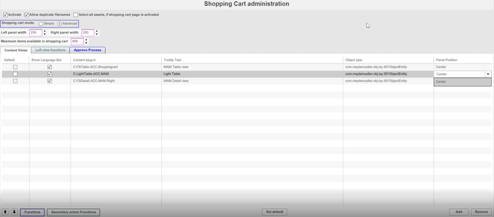Pick Center option in dropdown list
Viewport: 494px width, 217px height.
coord(462,82)
